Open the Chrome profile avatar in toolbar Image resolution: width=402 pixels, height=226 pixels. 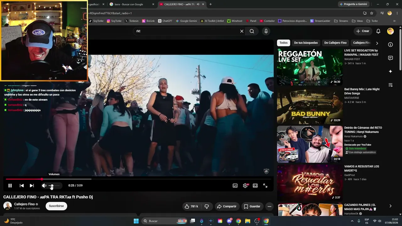(x=390, y=13)
